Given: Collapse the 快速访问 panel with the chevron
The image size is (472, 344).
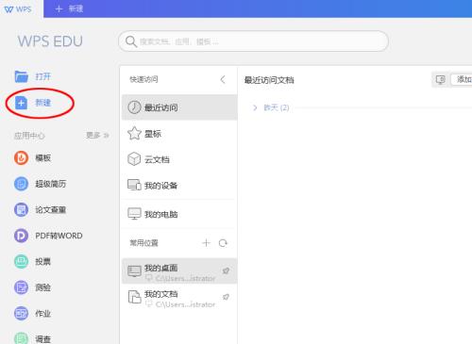Looking at the screenshot, I should [223, 79].
